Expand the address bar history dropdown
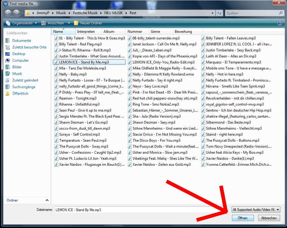Image resolution: width=287 pixels, height=228 pixels. 212,13
